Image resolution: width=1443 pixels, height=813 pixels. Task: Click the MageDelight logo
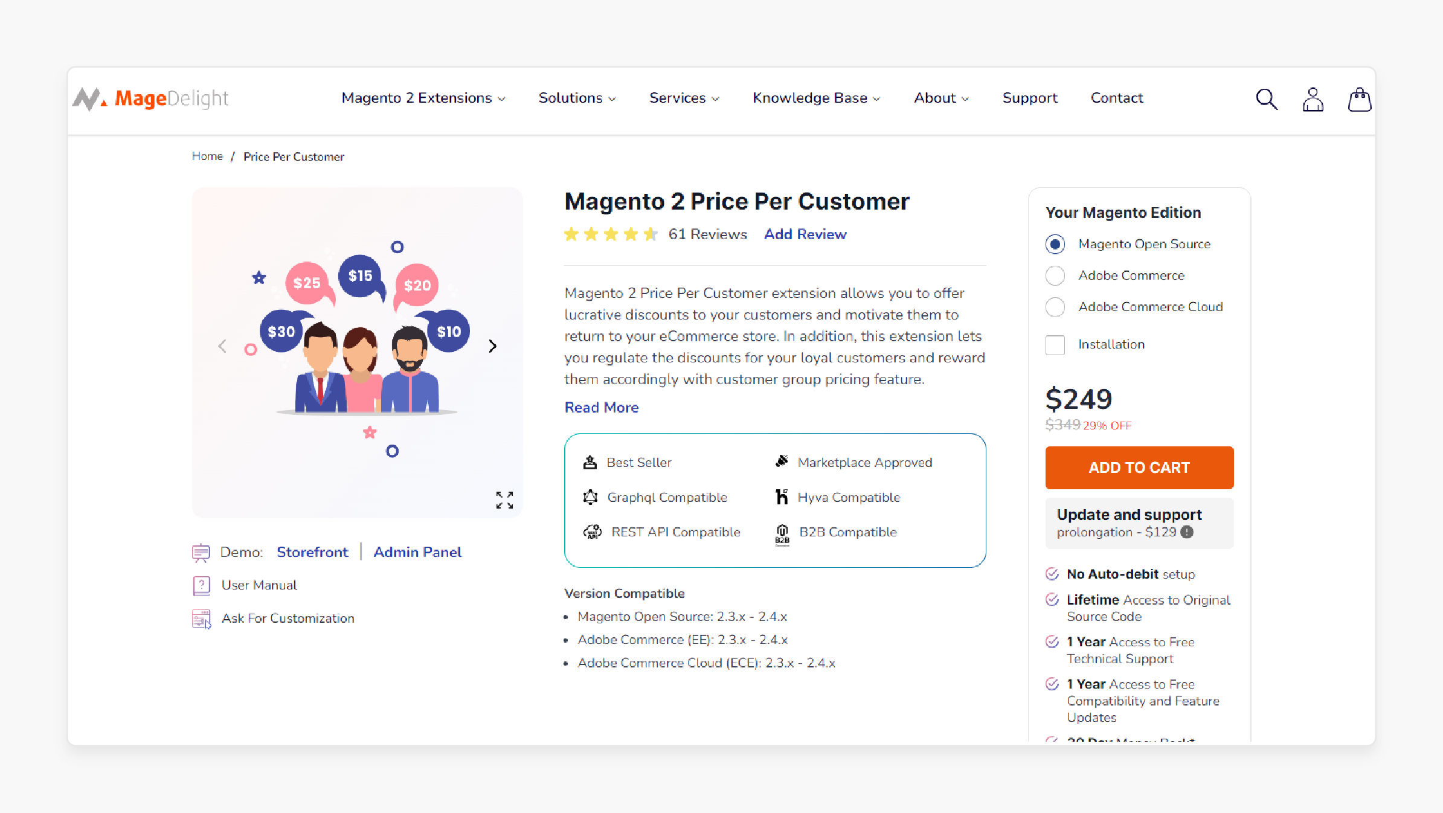point(150,98)
